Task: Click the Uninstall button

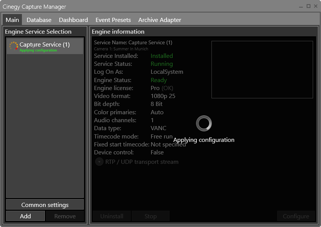Action: [x=112, y=216]
